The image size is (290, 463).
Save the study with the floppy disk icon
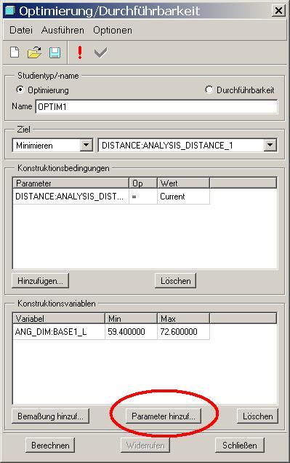point(55,52)
